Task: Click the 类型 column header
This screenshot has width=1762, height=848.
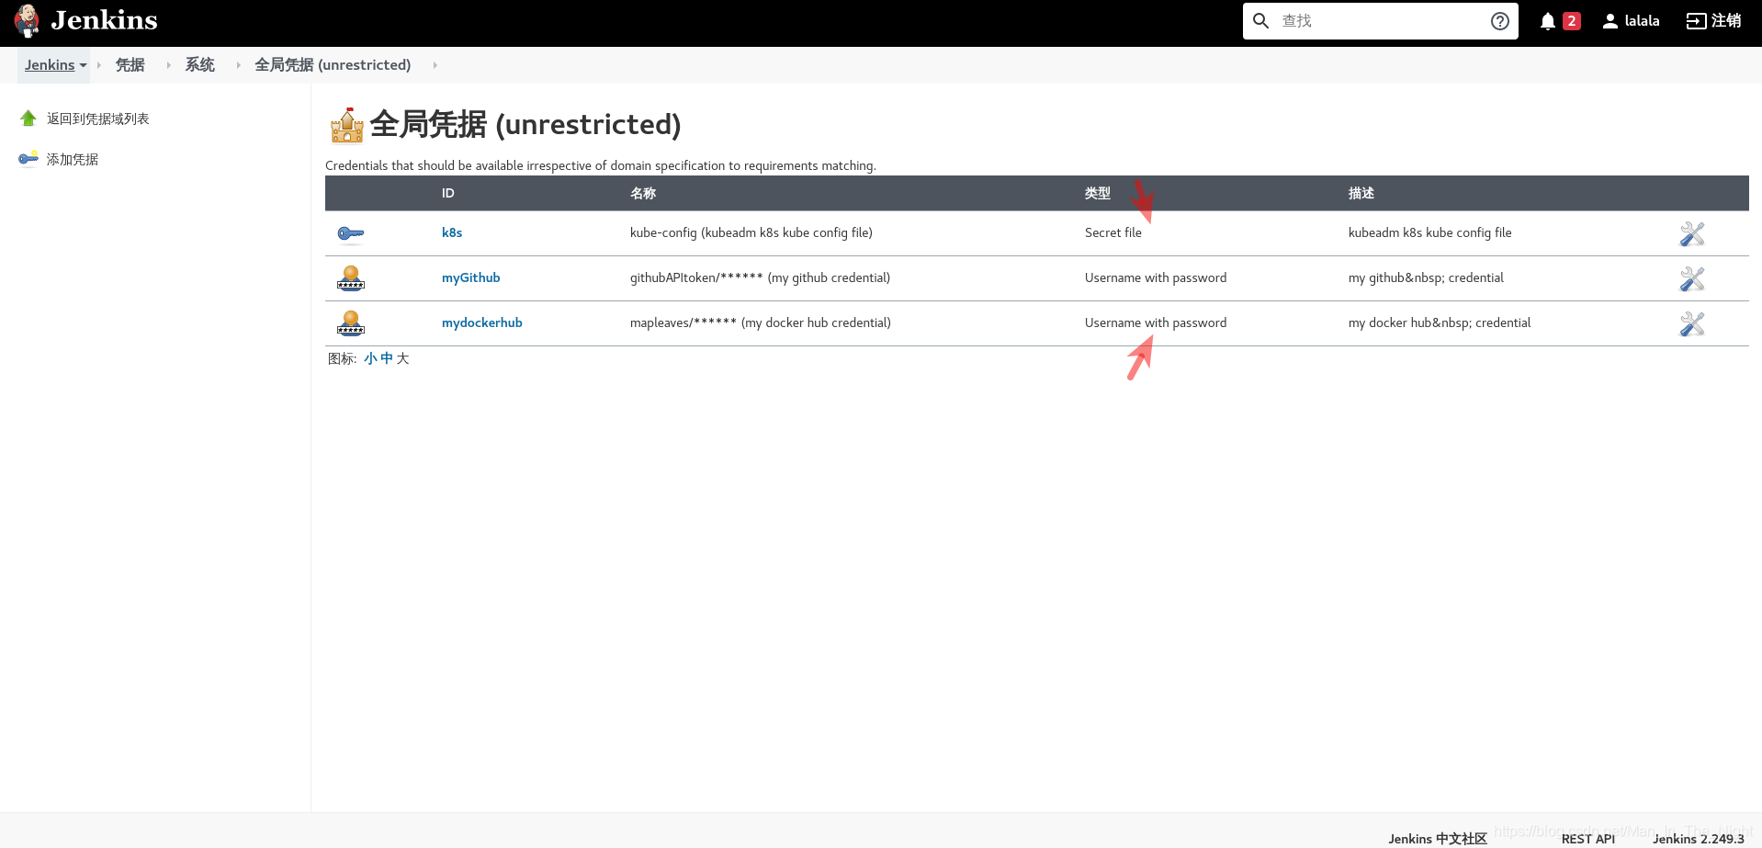Action: [x=1098, y=193]
